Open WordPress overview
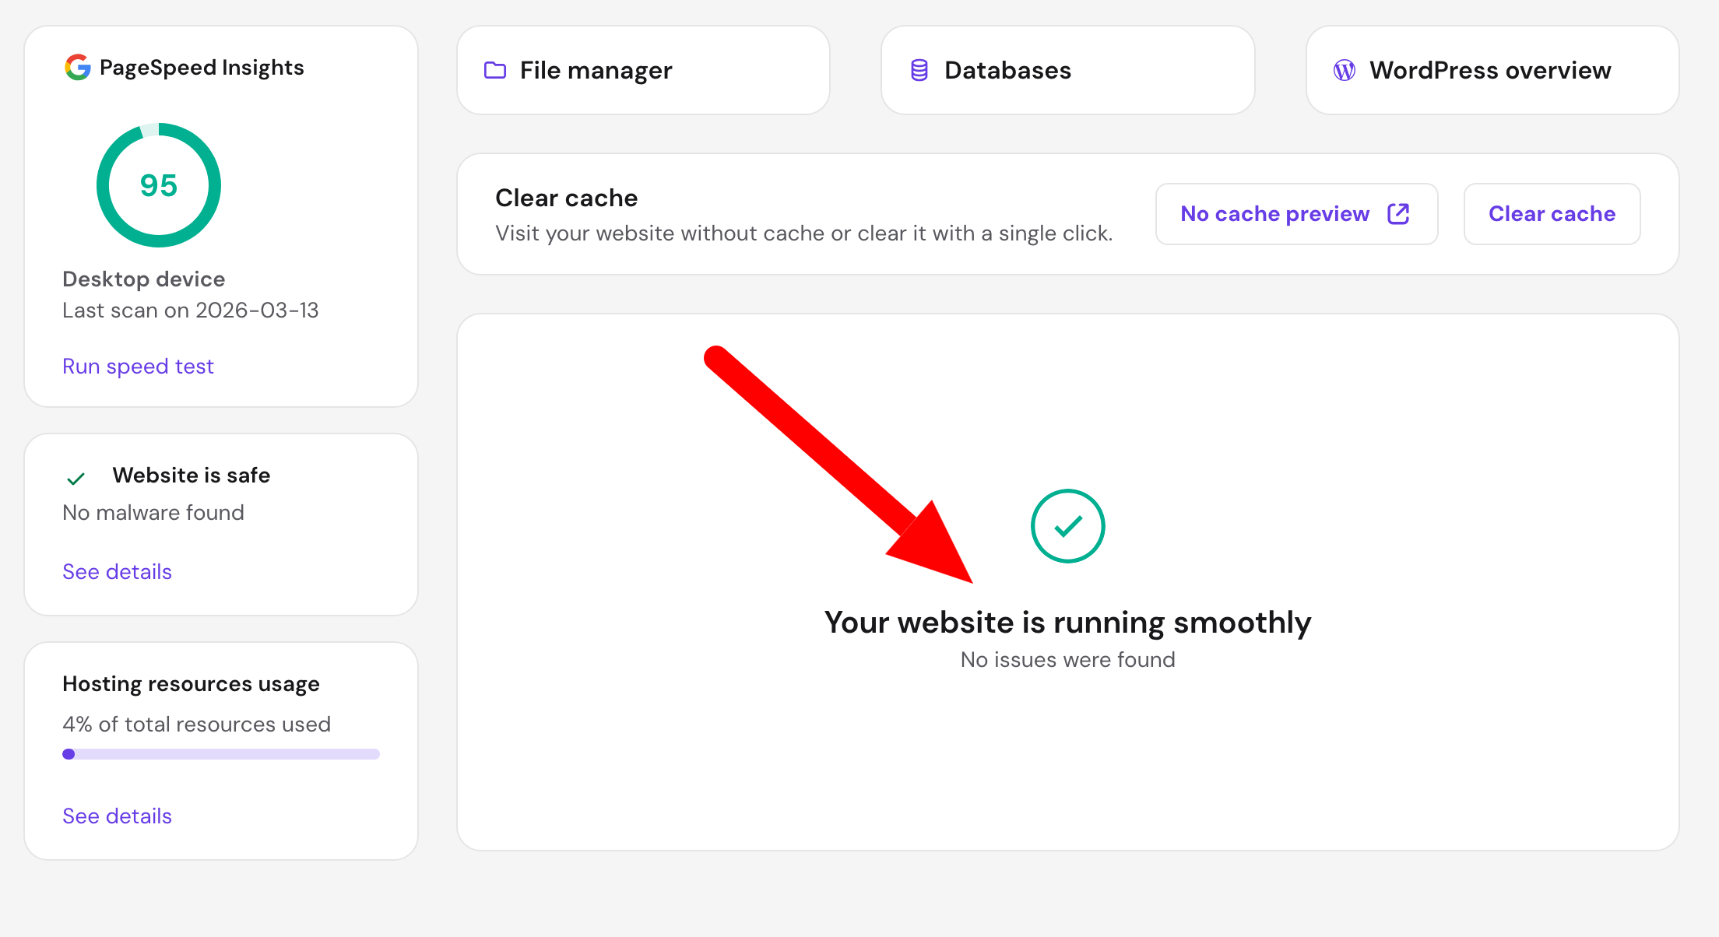Image resolution: width=1719 pixels, height=937 pixels. [1492, 71]
